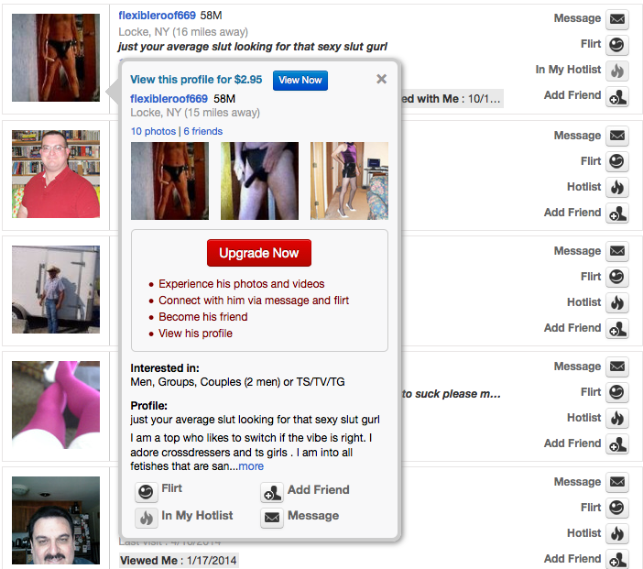Screen dimensions: 643x569
Task: Remove flexibleroof669 row from In My Hotlist
Action: [x=617, y=71]
